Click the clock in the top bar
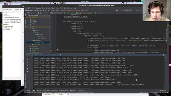The image size is (171, 96). (x=85, y=1)
